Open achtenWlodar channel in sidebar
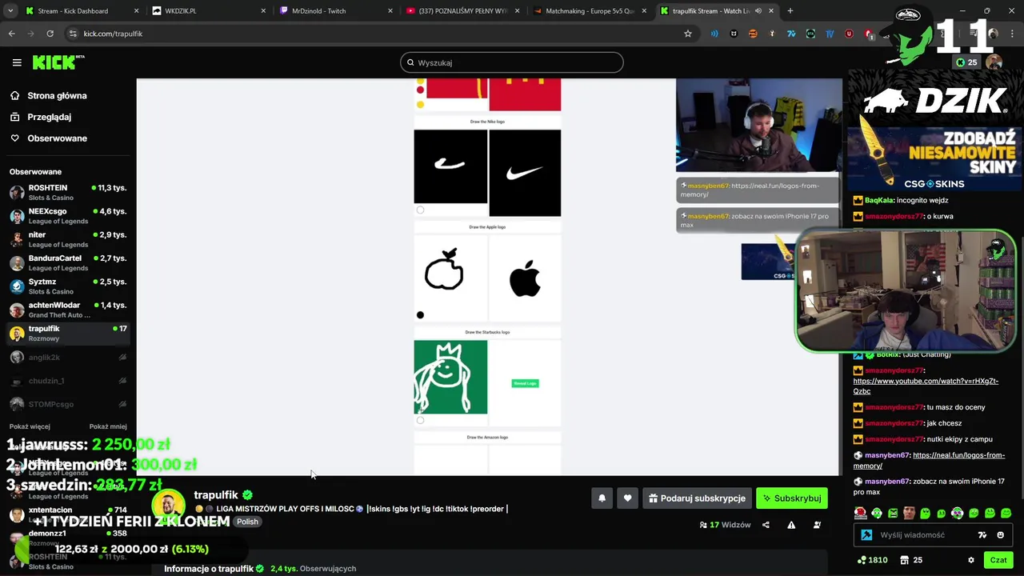 click(x=67, y=310)
